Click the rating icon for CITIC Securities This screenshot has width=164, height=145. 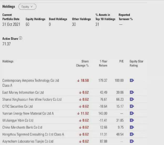pyautogui.click(x=132, y=106)
